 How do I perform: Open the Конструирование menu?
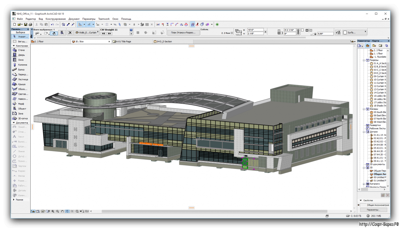pyautogui.click(x=56, y=19)
